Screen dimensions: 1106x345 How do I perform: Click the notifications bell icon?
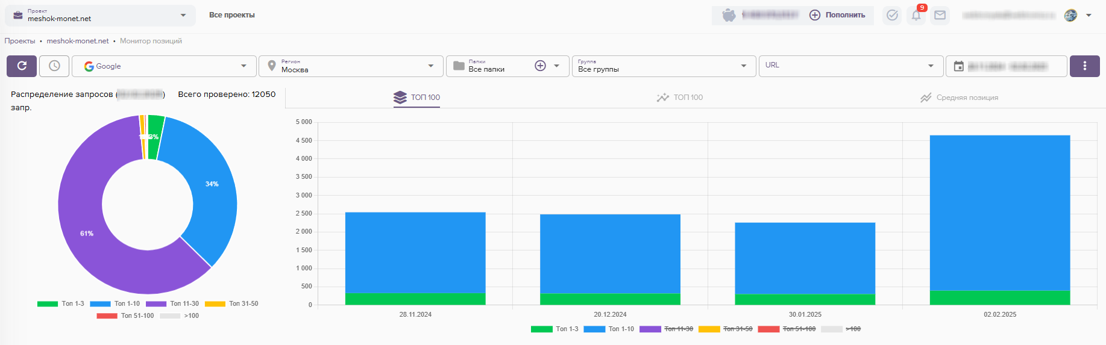(916, 16)
